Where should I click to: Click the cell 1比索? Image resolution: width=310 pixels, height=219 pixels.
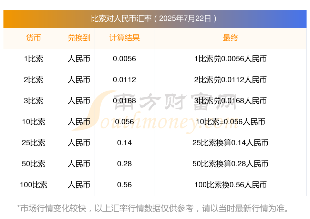34,59
